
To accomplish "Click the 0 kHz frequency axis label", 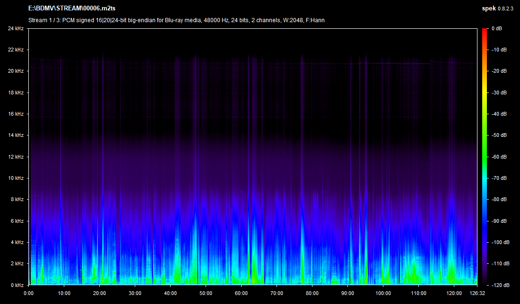I will point(17,285).
